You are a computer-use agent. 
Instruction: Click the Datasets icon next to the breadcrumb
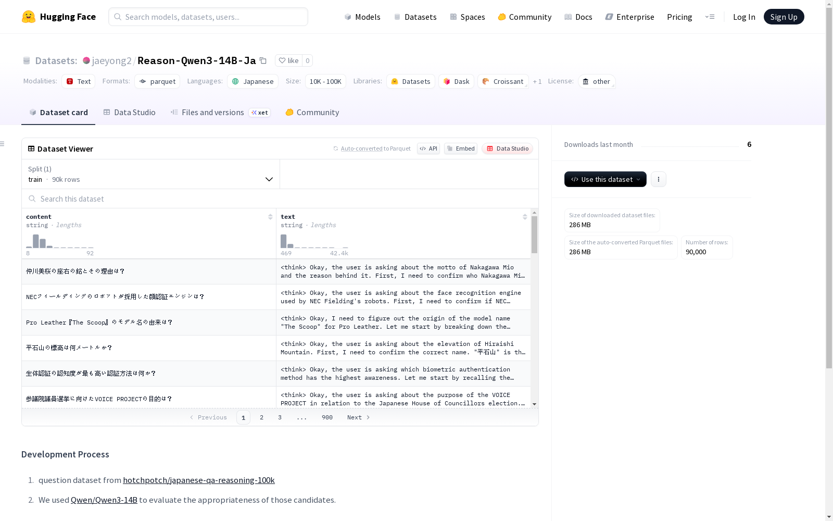pos(27,60)
